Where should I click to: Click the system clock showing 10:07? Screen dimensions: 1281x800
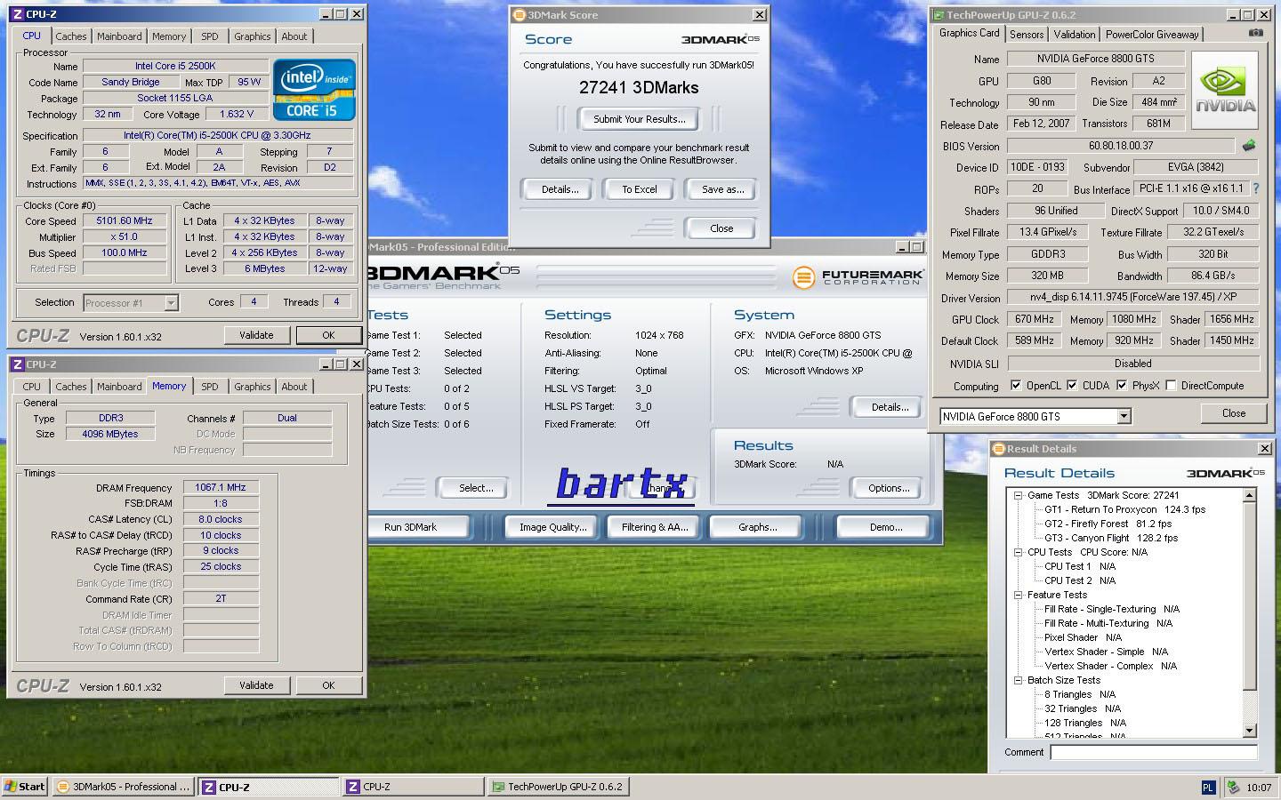tap(1259, 788)
